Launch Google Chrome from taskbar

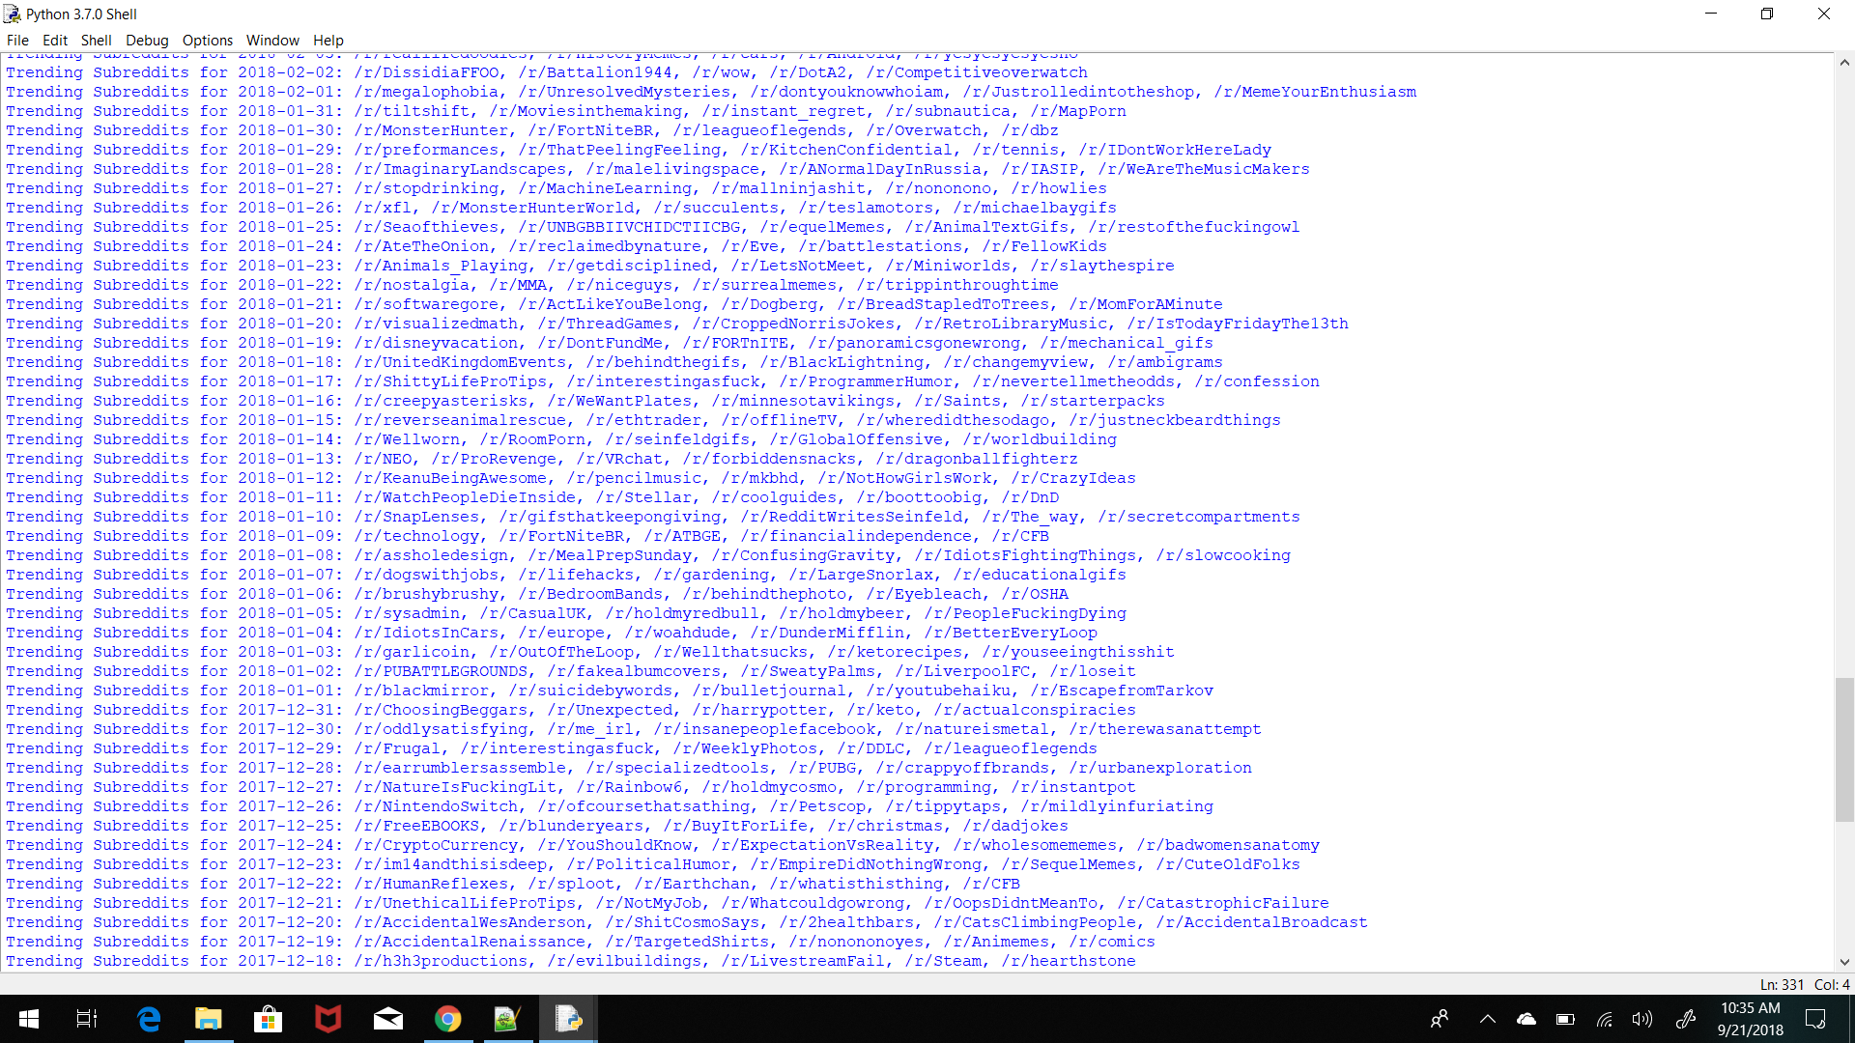click(448, 1019)
